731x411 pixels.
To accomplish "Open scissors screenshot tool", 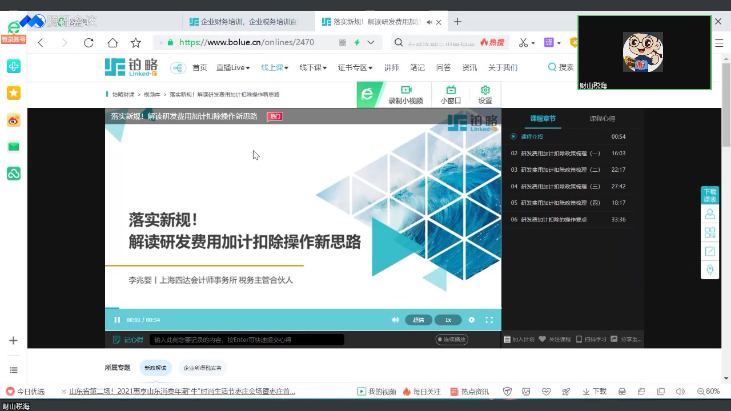I will coord(523,43).
